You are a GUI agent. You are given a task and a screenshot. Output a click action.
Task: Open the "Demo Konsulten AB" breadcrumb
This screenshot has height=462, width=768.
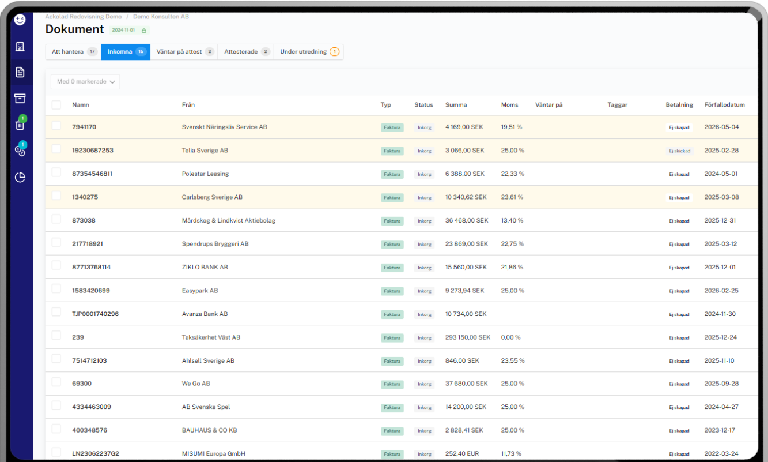(161, 17)
